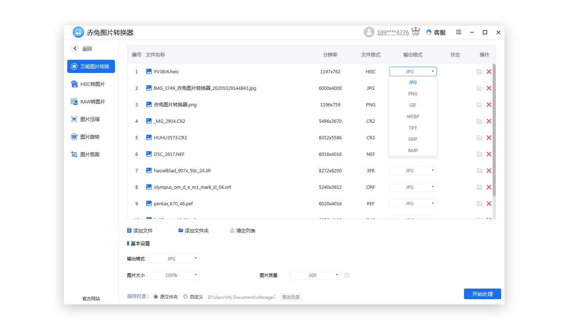The image size is (568, 330).
Task: Click the help question mark near 图片质量
Action: [346, 275]
